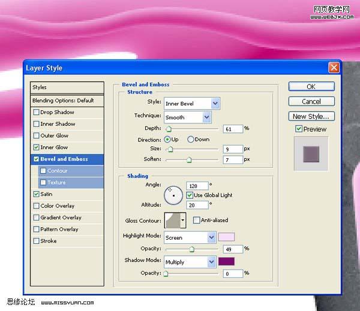Viewport: 360px width, 311px height.
Task: Enable the Gradient Overlay checkbox
Action: 36,218
